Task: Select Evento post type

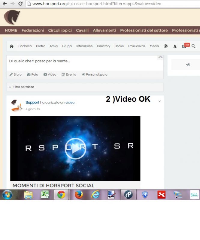Action: click(x=69, y=74)
